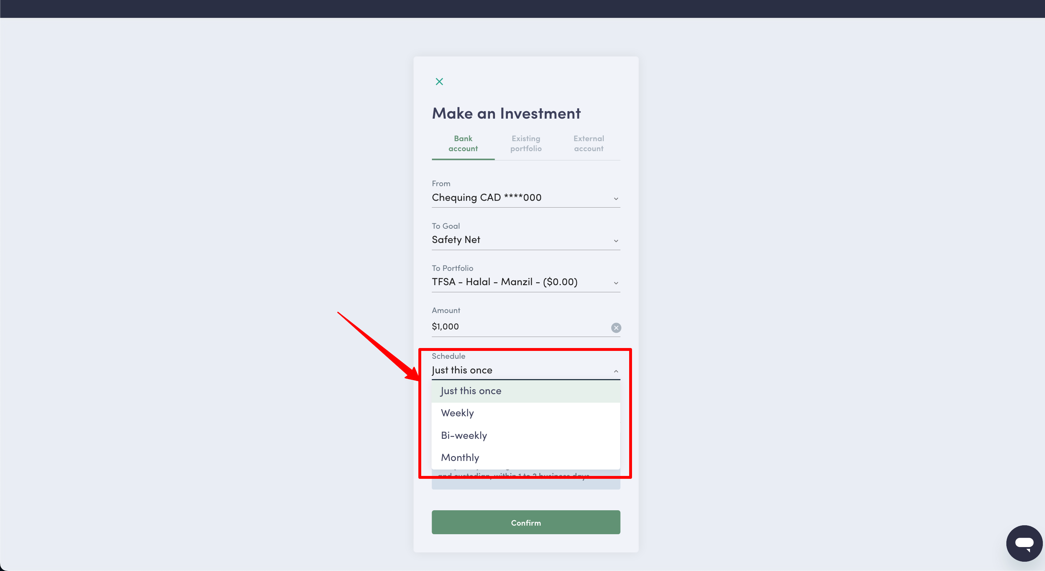Close the Make an Investment dialog

(439, 81)
